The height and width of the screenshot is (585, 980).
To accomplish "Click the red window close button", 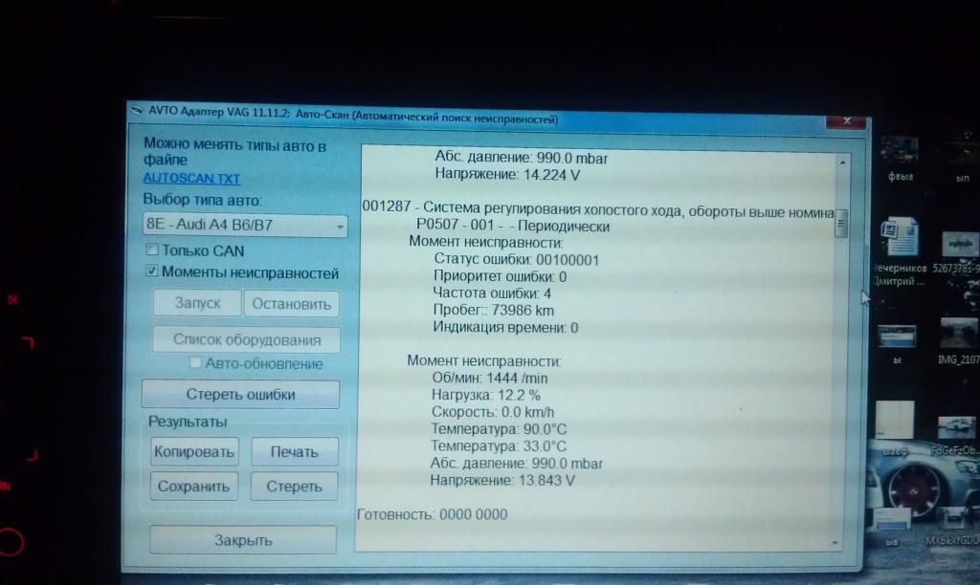I will [x=846, y=120].
